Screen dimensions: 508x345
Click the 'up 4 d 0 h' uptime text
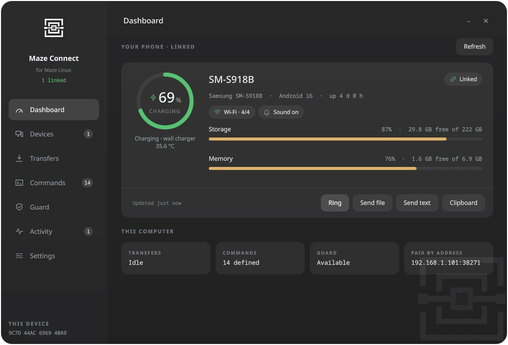tap(346, 96)
